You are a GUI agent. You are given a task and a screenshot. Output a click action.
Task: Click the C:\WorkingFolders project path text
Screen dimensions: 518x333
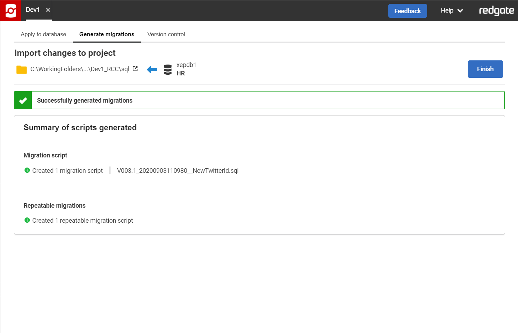click(x=80, y=69)
